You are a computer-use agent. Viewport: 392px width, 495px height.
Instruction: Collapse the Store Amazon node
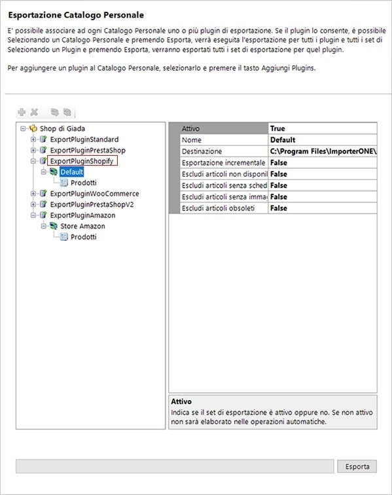click(x=44, y=226)
